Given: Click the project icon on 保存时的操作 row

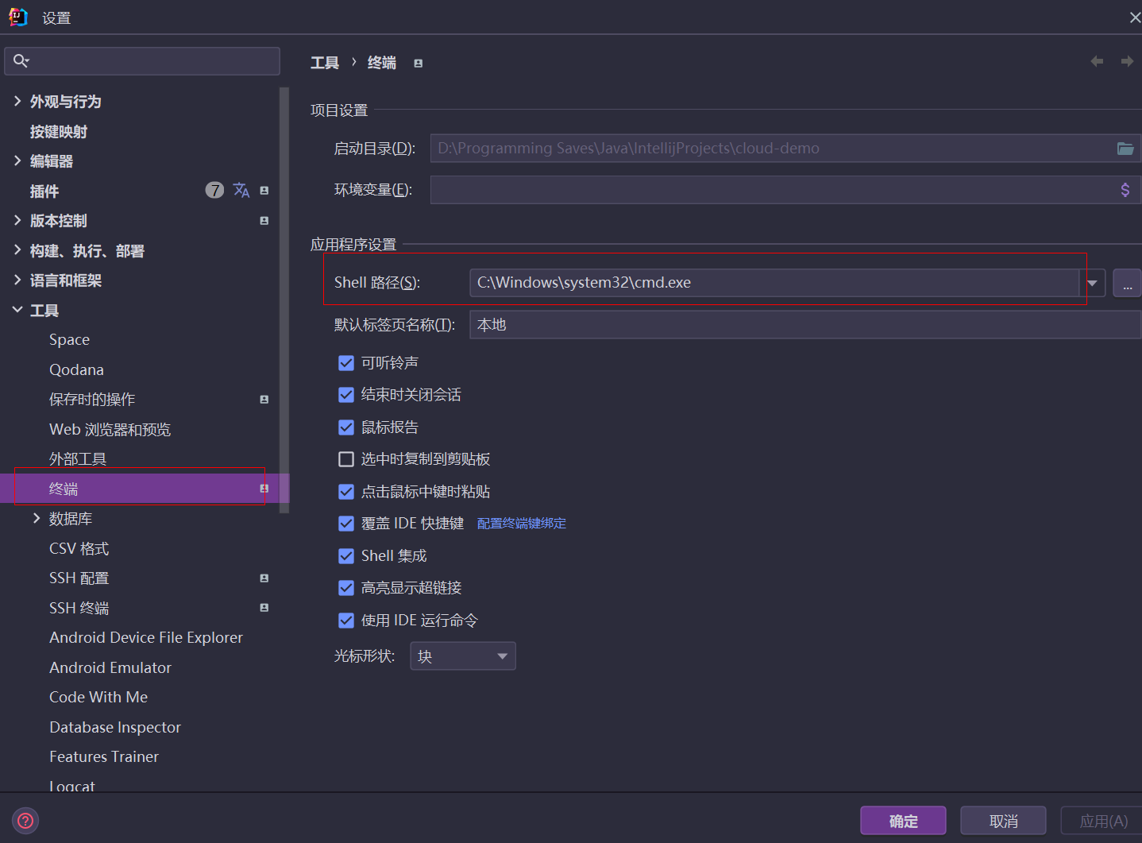Looking at the screenshot, I should tap(264, 400).
